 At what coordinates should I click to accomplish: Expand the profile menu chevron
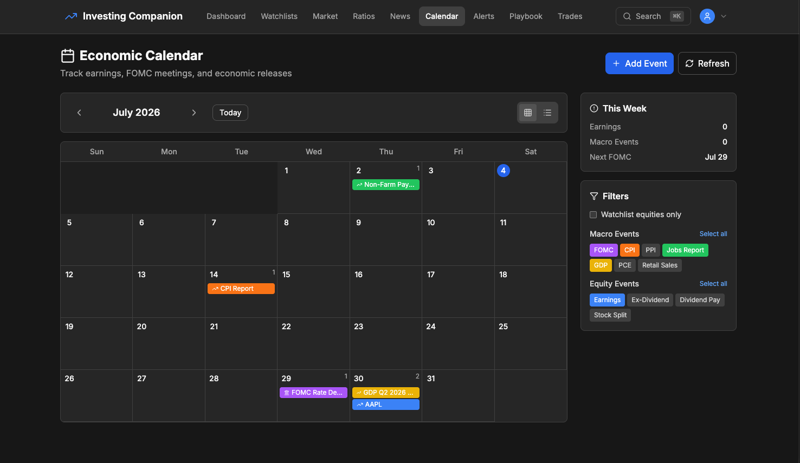[x=724, y=16]
